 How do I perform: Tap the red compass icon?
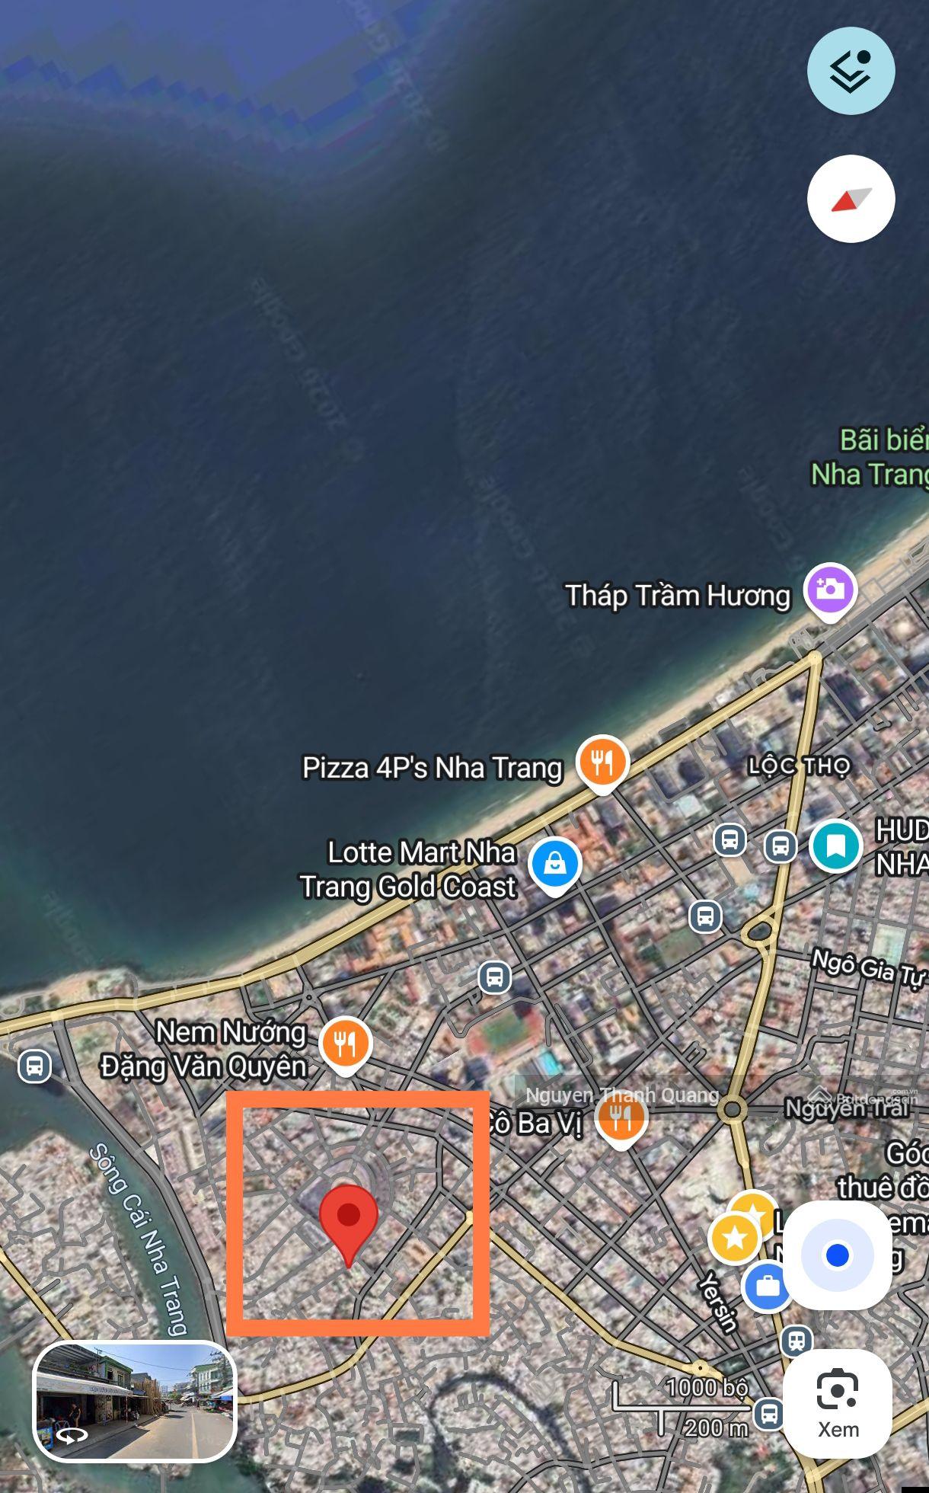pos(851,199)
